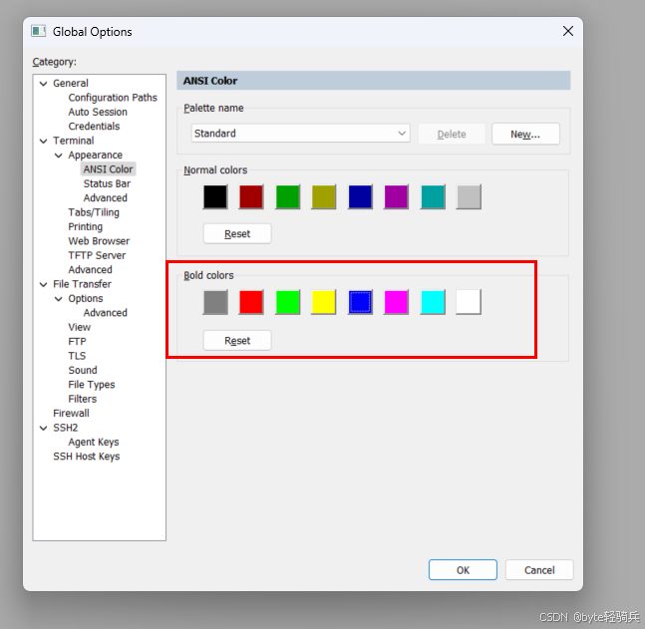Select Advanced under Terminal
Image resolution: width=645 pixels, height=629 pixels.
click(90, 270)
